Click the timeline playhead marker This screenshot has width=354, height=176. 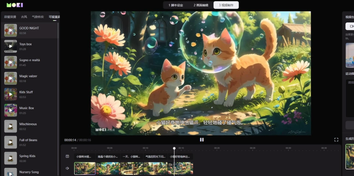click(174, 148)
